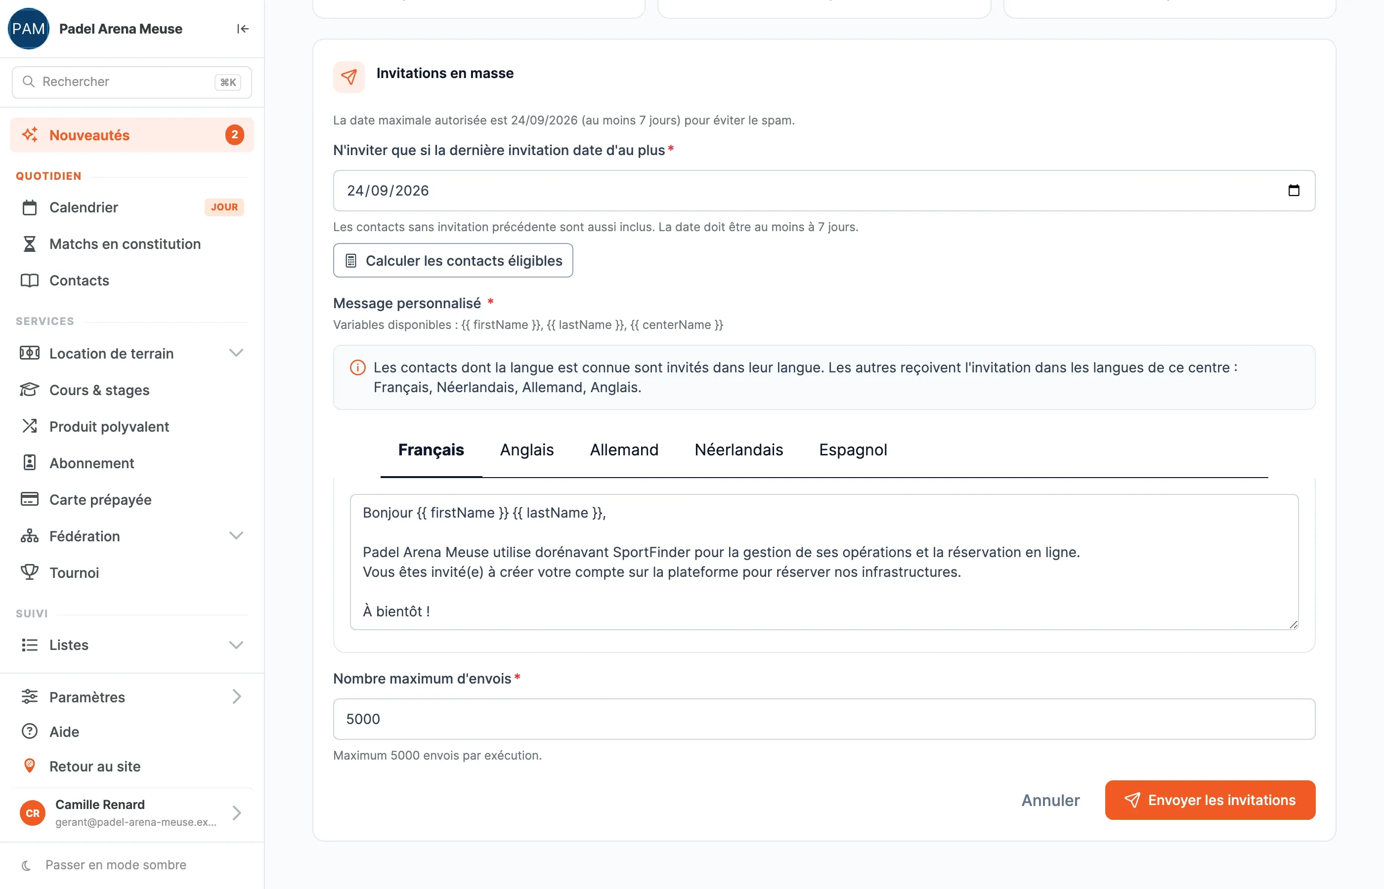Click the info icon in the language notice
Image resolution: width=1384 pixels, height=889 pixels.
tap(357, 368)
